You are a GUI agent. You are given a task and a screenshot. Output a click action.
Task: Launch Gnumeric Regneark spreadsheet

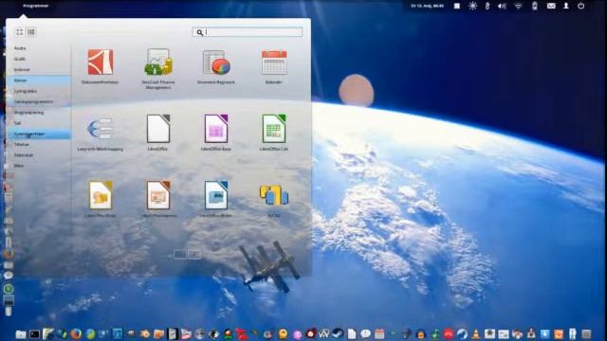[216, 66]
